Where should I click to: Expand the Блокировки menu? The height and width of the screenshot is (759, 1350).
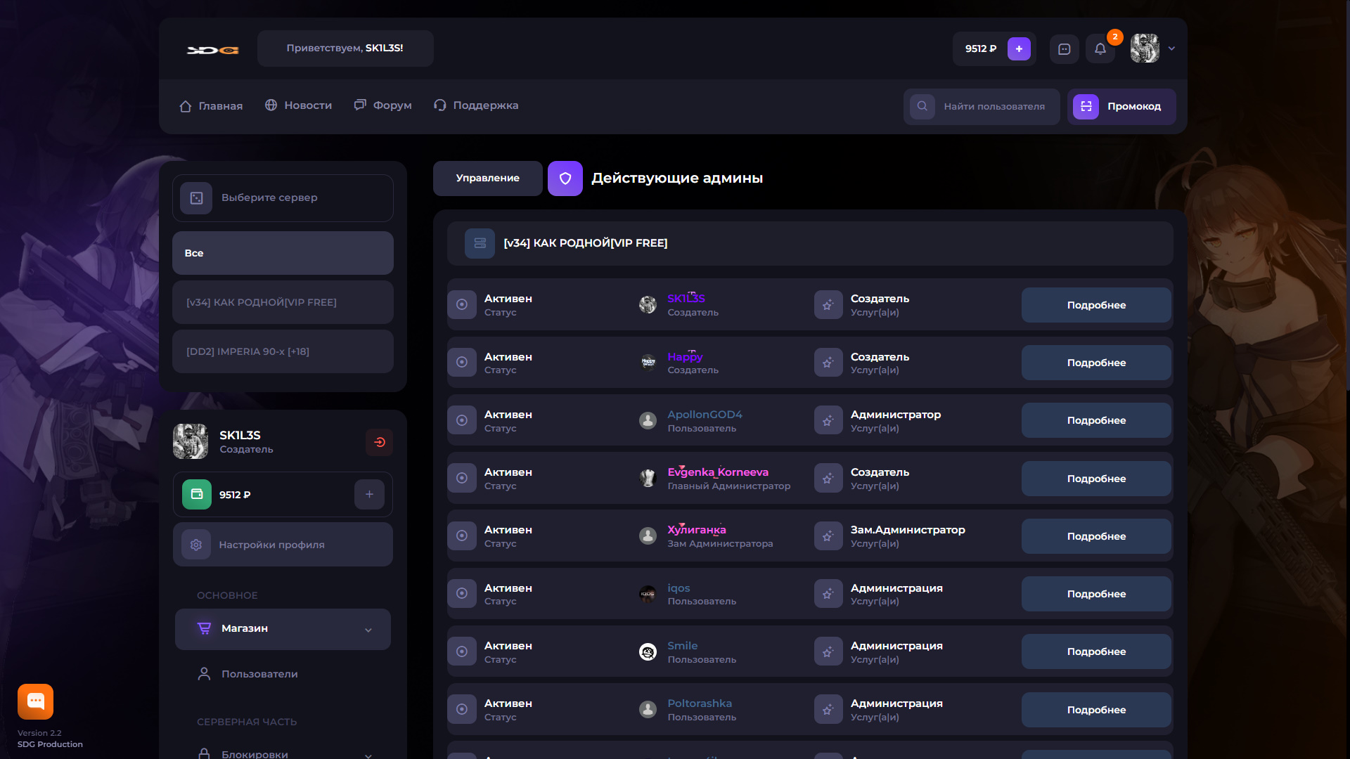coord(283,753)
